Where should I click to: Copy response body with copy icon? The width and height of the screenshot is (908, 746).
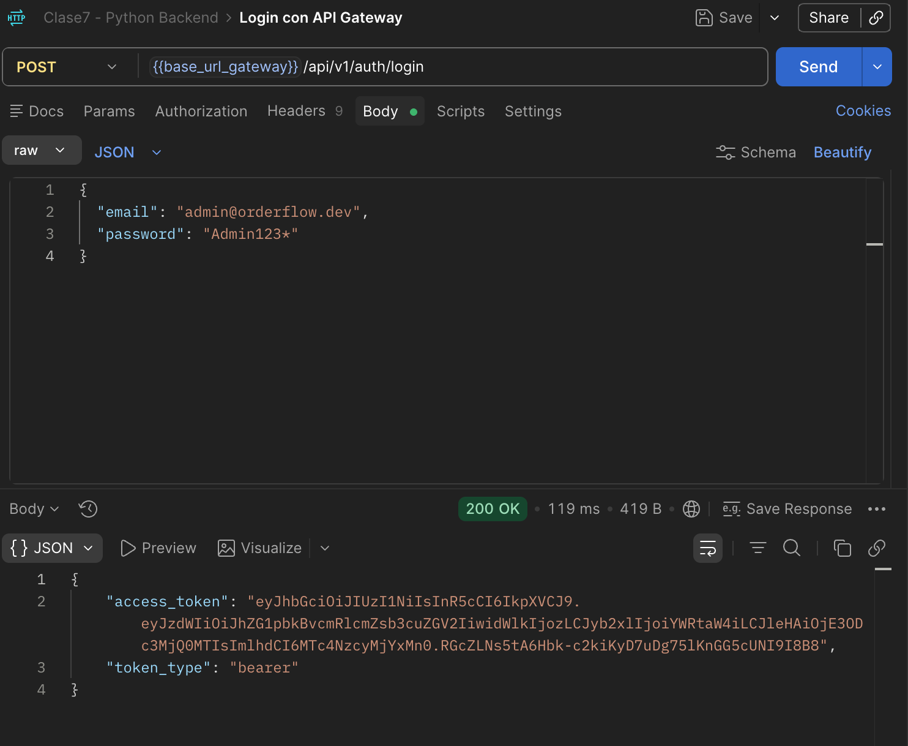(x=843, y=548)
